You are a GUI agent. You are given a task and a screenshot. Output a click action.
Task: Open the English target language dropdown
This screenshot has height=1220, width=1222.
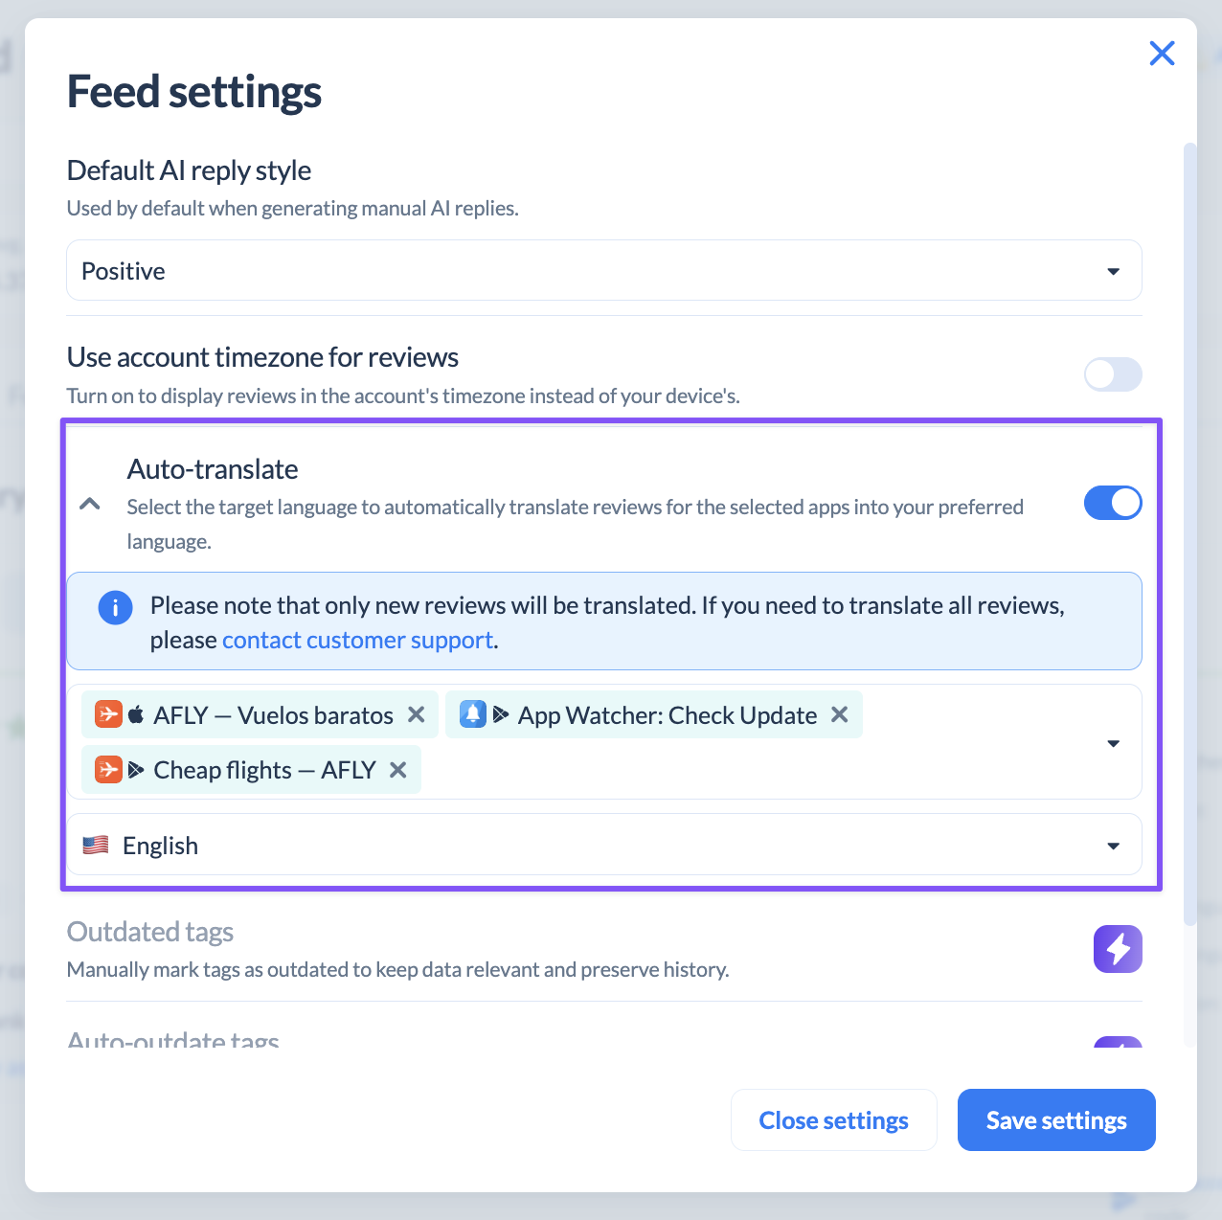point(604,845)
